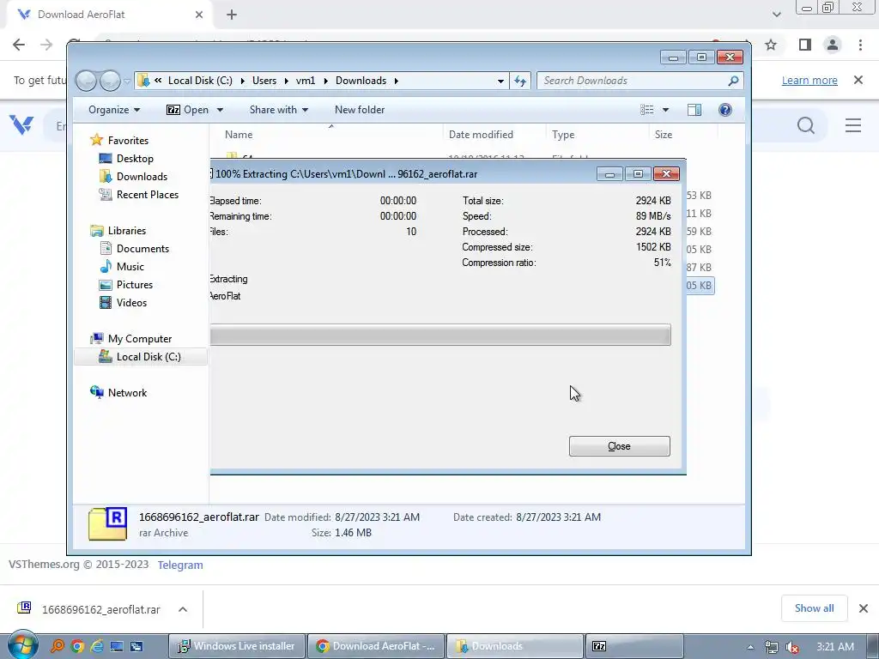Close the Chrome downloads bar

[864, 608]
